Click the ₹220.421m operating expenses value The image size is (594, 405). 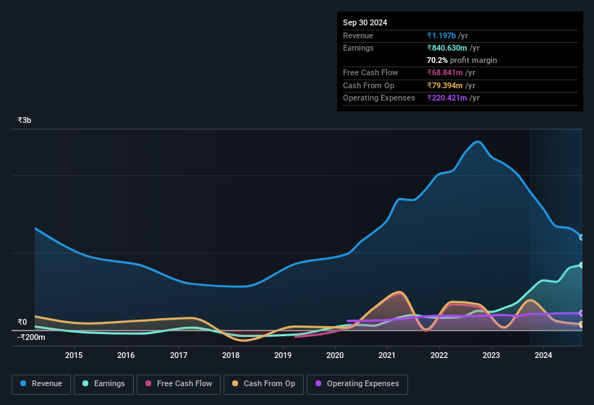(x=447, y=98)
